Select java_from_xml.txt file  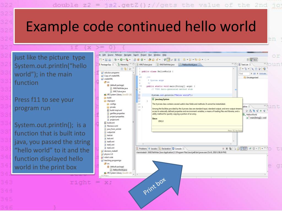pyautogui.click(x=113, y=129)
